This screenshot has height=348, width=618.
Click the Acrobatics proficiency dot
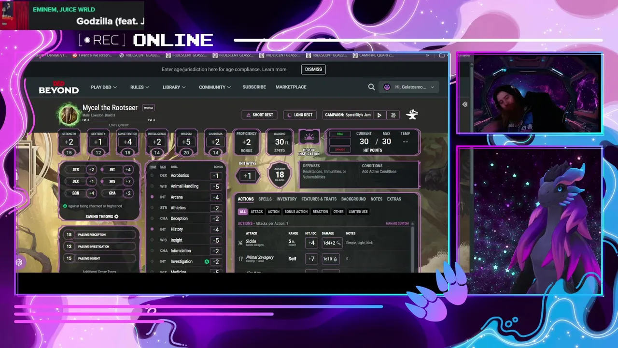[152, 175]
